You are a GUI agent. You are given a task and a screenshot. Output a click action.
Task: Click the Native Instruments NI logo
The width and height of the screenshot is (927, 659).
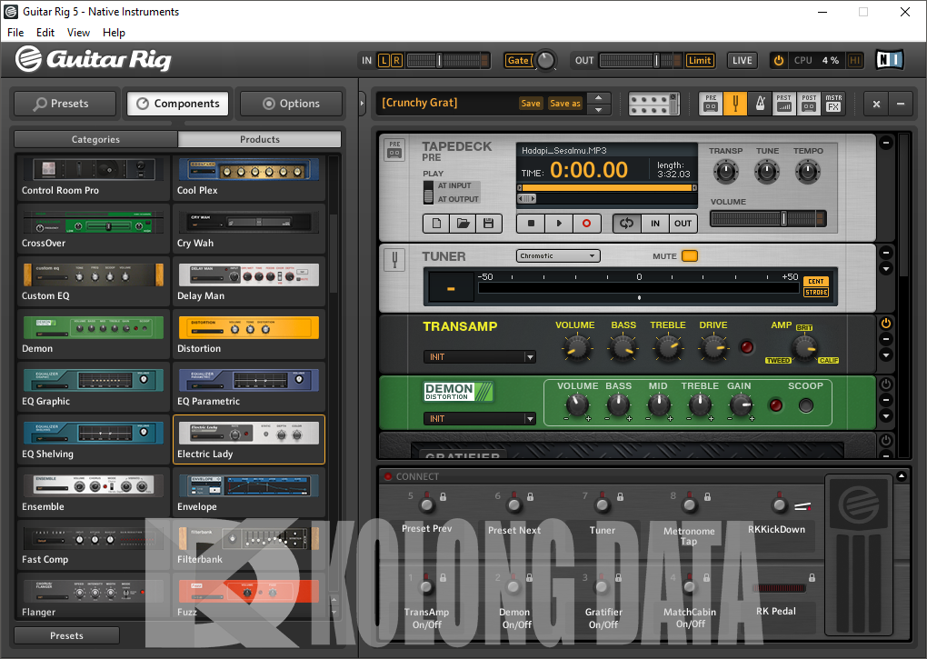coord(889,60)
